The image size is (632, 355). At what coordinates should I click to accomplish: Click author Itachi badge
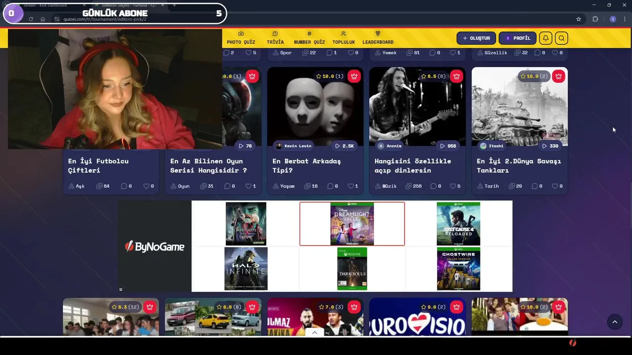492,146
